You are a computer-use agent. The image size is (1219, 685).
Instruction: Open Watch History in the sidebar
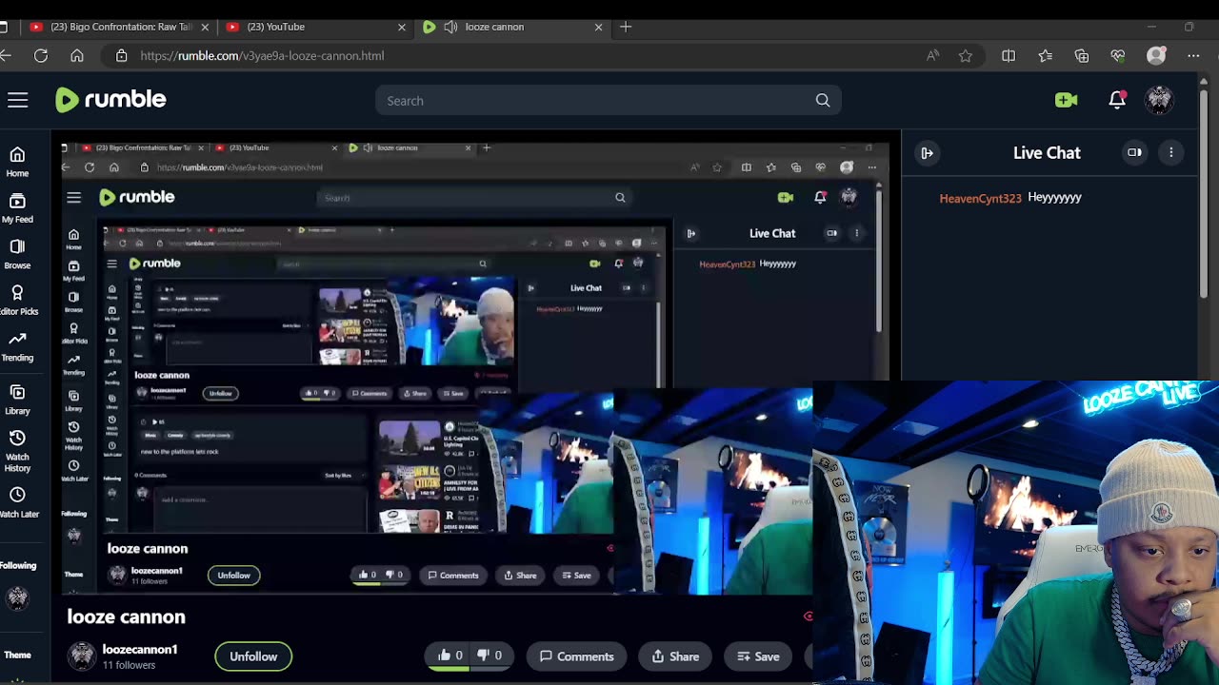[17, 450]
